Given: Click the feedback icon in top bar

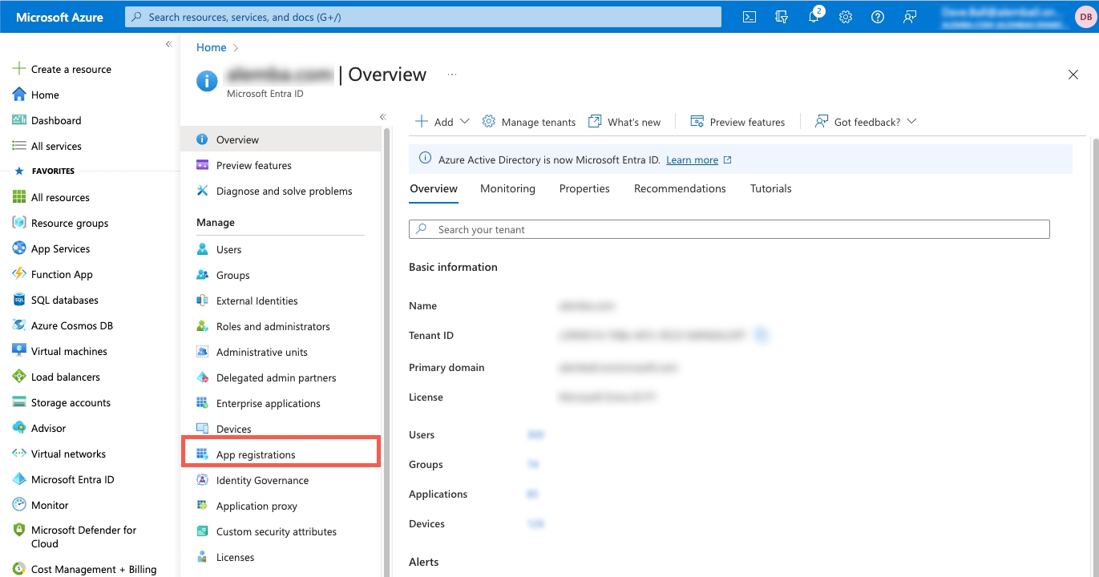Looking at the screenshot, I should (910, 17).
